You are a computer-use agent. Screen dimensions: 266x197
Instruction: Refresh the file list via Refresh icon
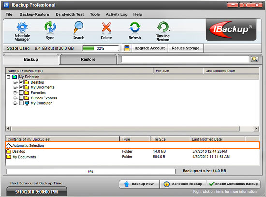pos(135,27)
